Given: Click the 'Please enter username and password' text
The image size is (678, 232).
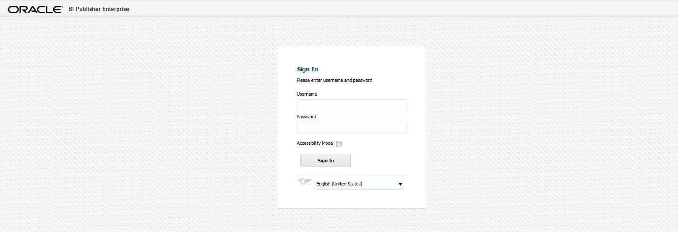Looking at the screenshot, I should pos(334,80).
